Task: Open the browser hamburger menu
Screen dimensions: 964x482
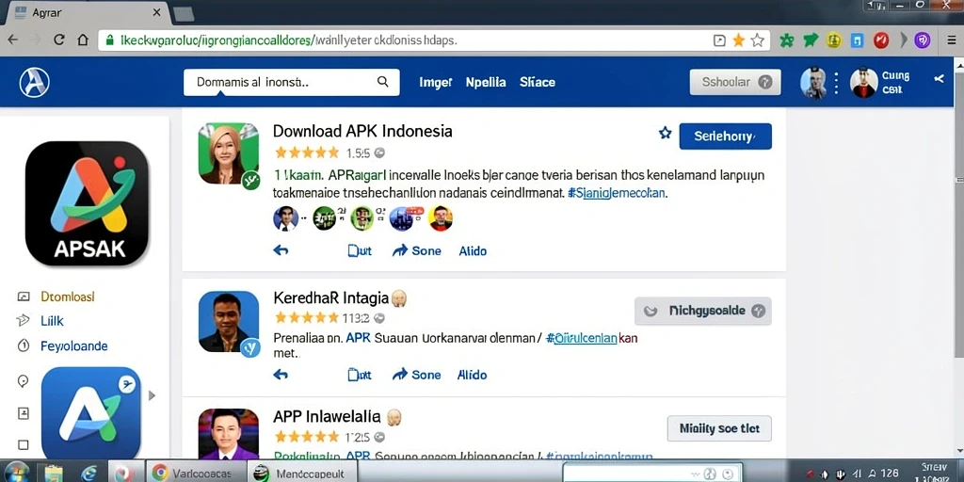Action: (952, 40)
